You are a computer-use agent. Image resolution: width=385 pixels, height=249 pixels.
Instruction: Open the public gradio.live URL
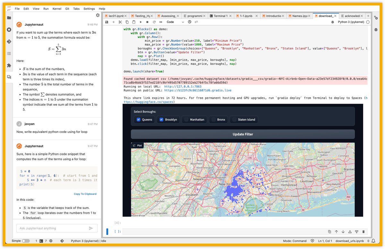coord(198,90)
